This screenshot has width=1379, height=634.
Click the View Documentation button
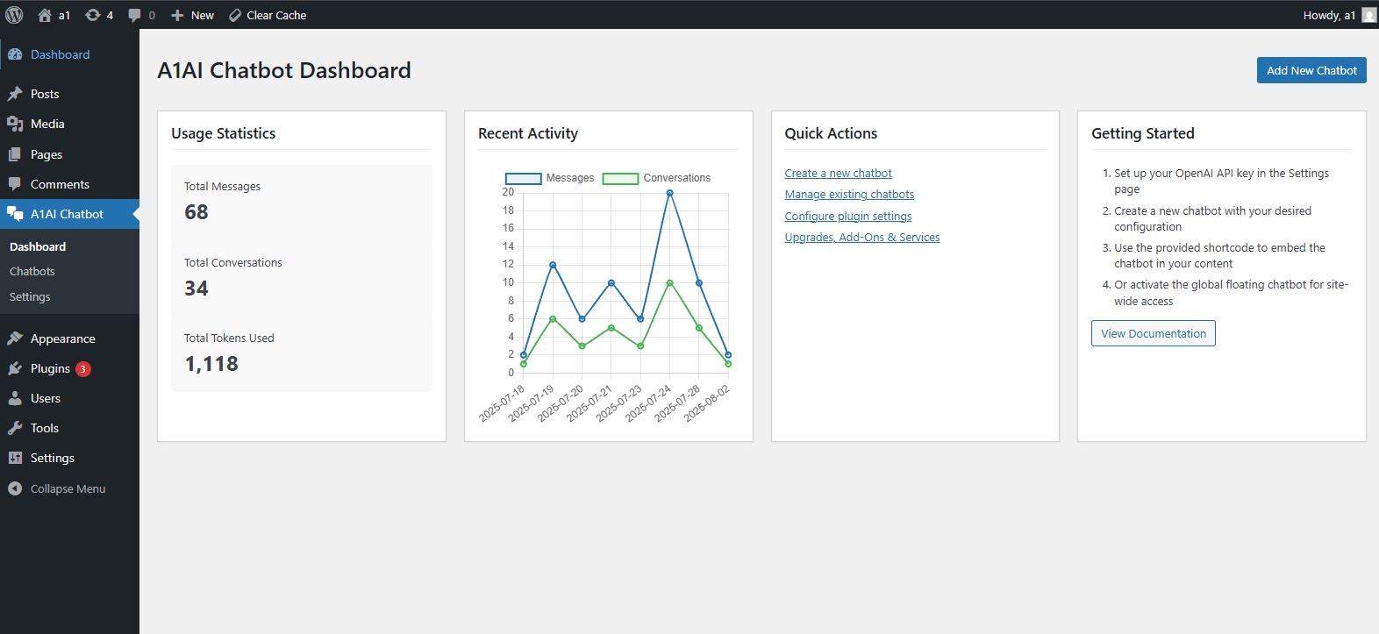1153,333
